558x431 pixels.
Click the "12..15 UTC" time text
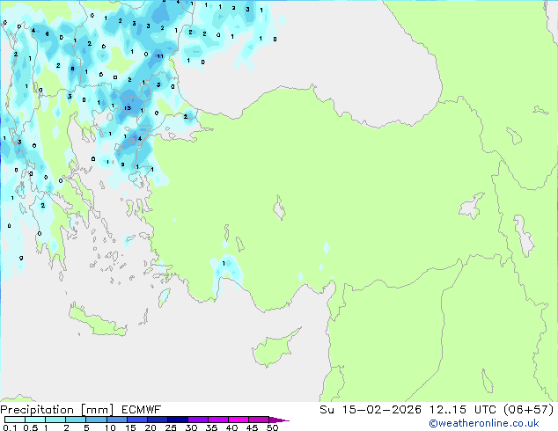(463, 410)
